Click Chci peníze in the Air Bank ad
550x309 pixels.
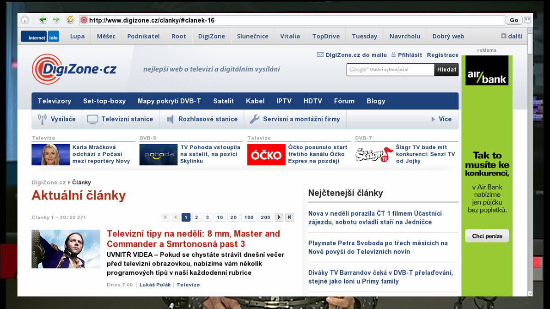point(487,236)
